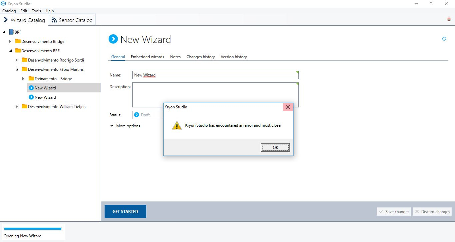The image size is (455, 242).
Task: Open the Catalog menu
Action: click(9, 11)
